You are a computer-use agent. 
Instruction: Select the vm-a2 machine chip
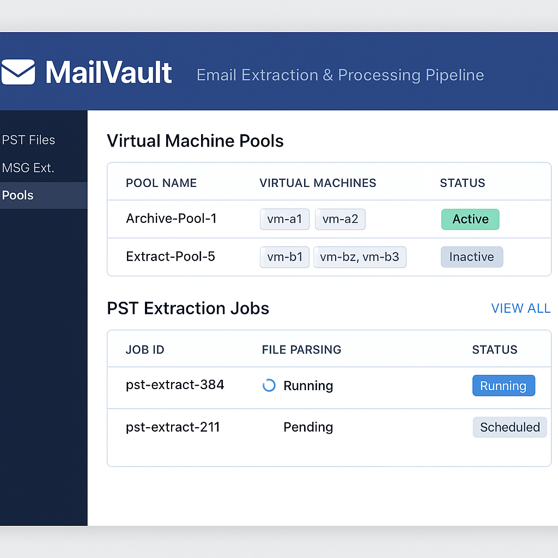340,219
